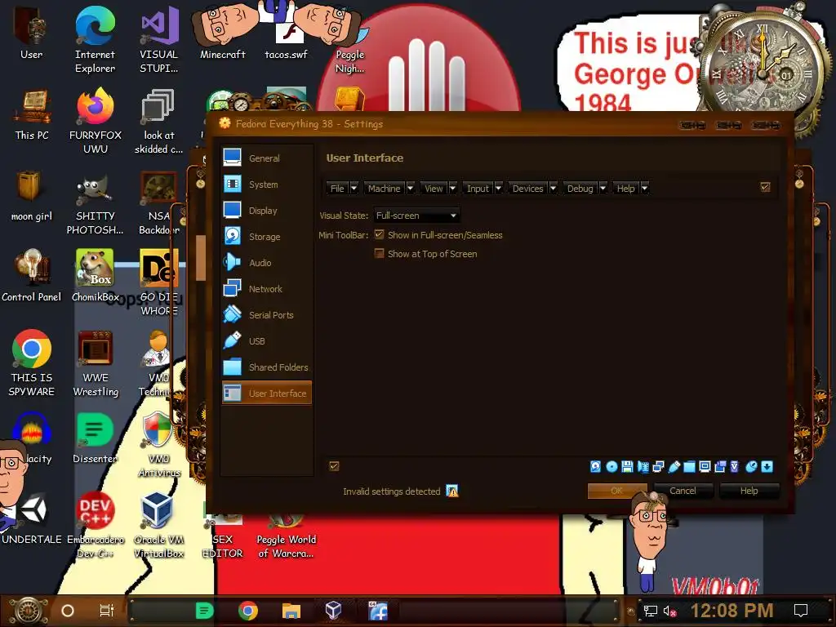Open Oracle VM VirtualBox desktop icon
Viewport: 836px width, 627px height.
coord(158,525)
